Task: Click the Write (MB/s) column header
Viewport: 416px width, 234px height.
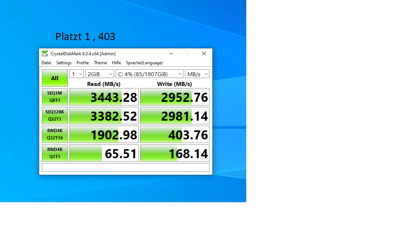Action: (174, 84)
